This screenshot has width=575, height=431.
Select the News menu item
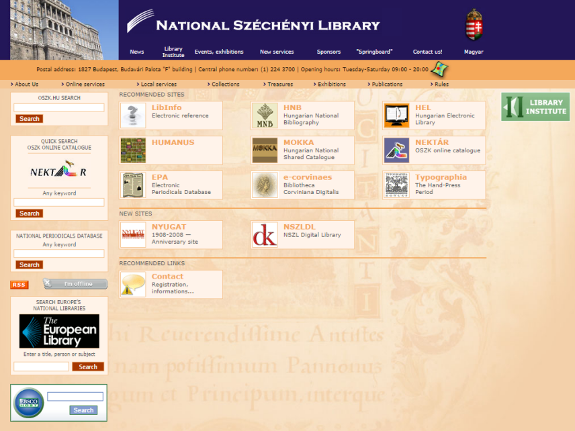click(x=136, y=51)
